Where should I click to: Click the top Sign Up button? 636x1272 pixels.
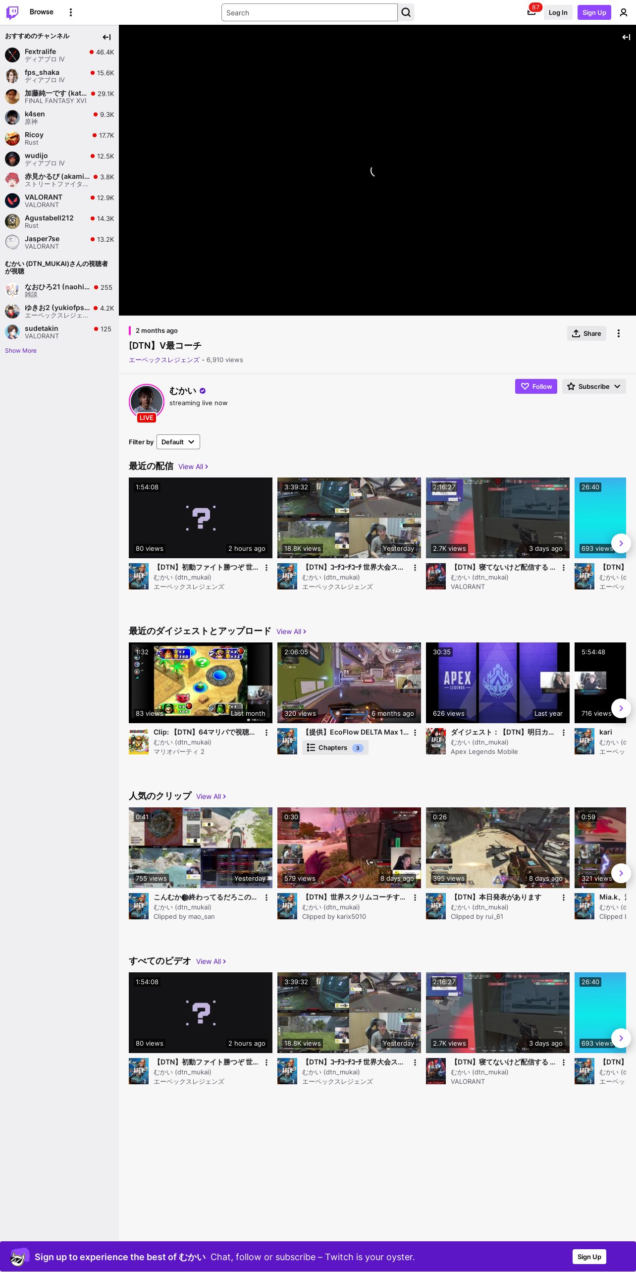coord(594,12)
